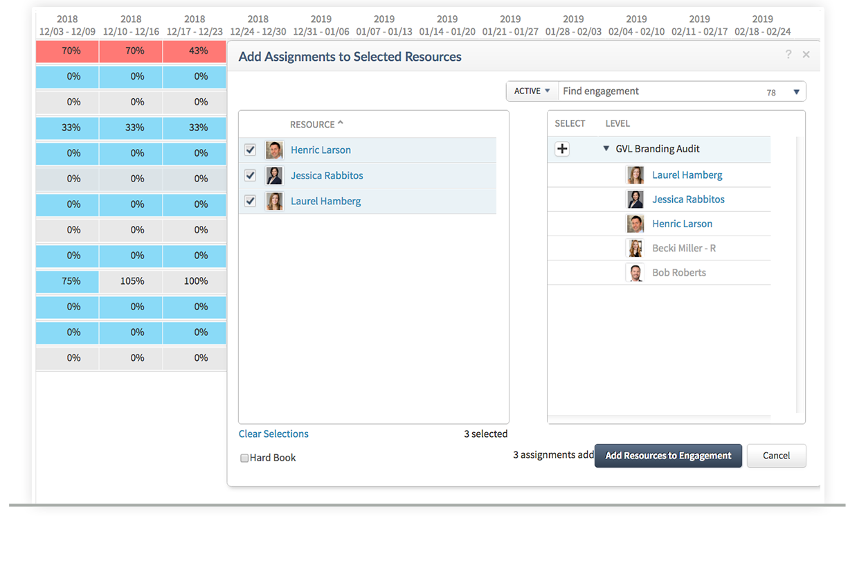
Task: Expand the Find engagement dropdown arrow
Action: 796,92
